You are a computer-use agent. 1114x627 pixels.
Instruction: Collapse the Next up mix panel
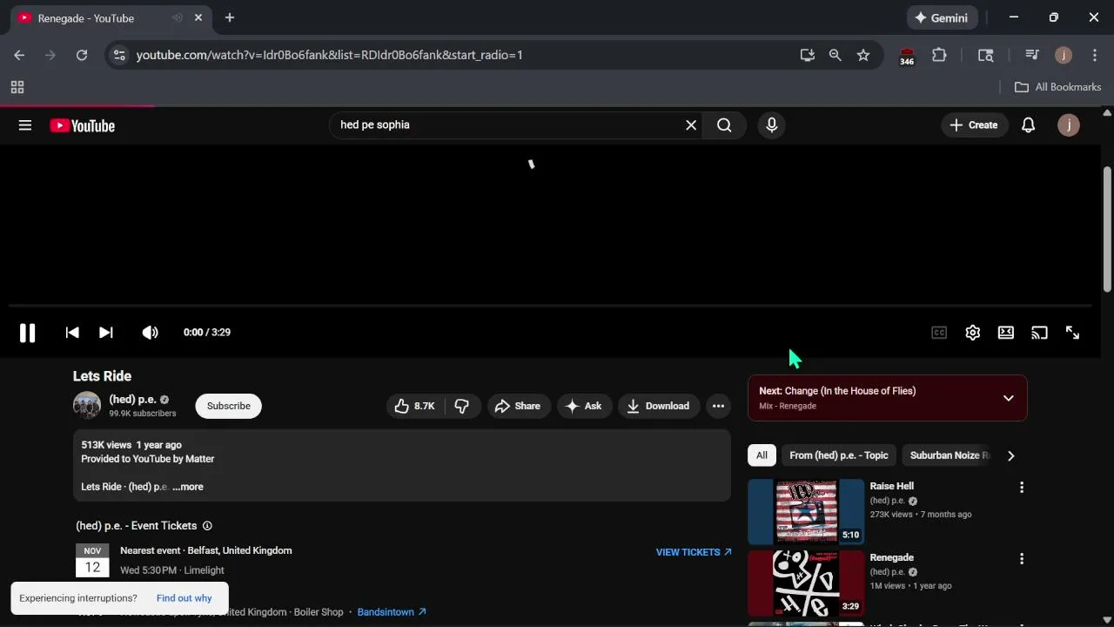pyautogui.click(x=1009, y=398)
